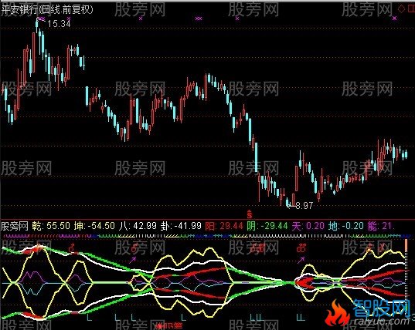The height and width of the screenshot is (330, 415).
Task: Select the 坤: -54.50 indicator value
Action: pos(94,226)
